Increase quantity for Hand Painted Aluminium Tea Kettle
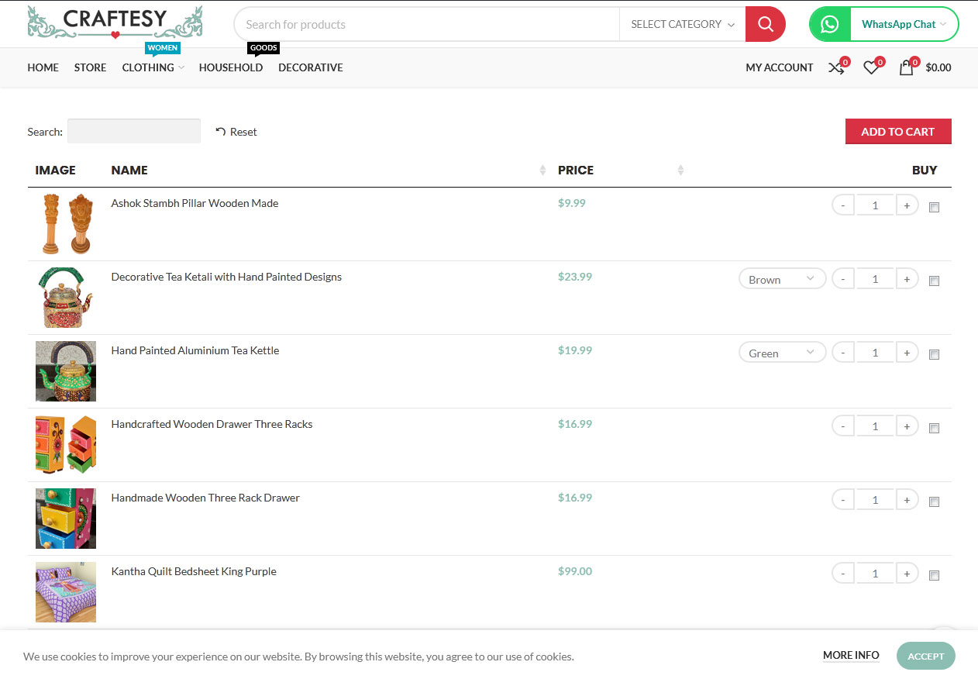The width and height of the screenshot is (978, 679). pyautogui.click(x=907, y=353)
